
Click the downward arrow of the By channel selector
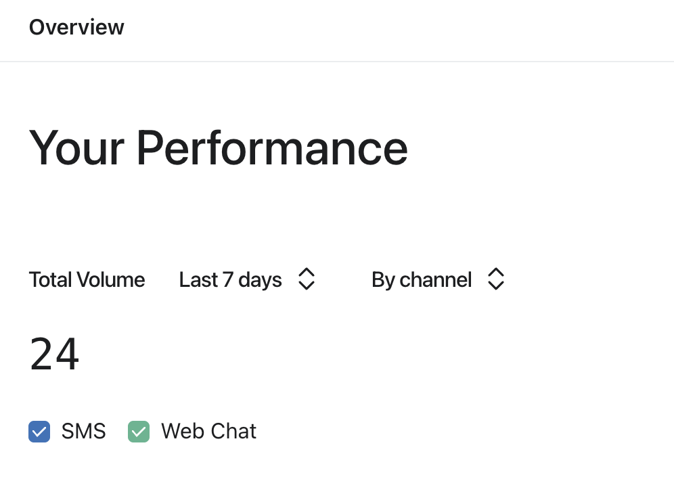pyautogui.click(x=496, y=286)
